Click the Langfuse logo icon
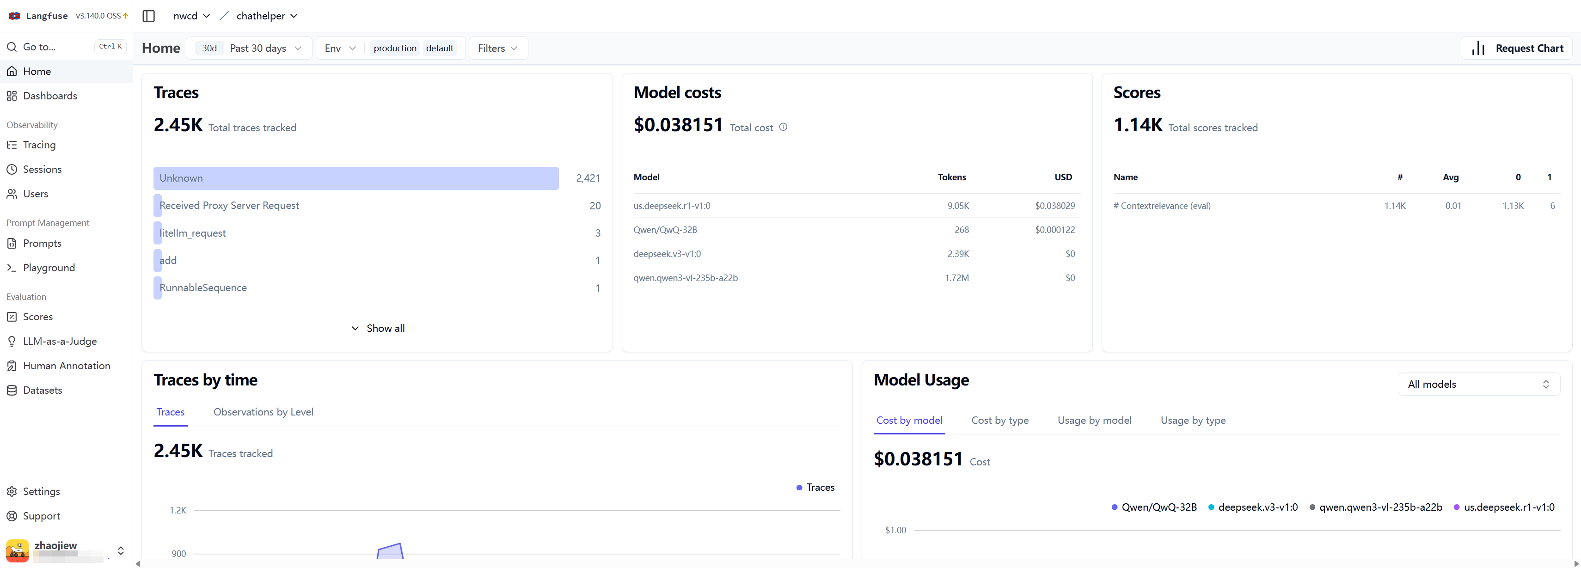The image size is (1581, 568). tap(14, 16)
